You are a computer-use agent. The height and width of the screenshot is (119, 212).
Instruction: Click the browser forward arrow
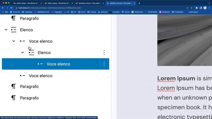(x=7, y=8)
